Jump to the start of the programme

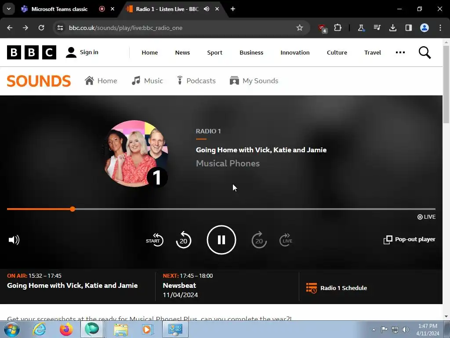[x=154, y=240]
